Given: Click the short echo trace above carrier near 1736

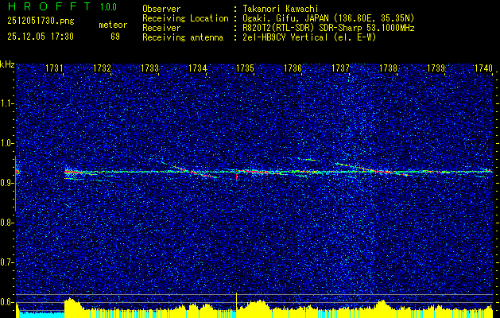Looking at the screenshot, I should (308, 160).
